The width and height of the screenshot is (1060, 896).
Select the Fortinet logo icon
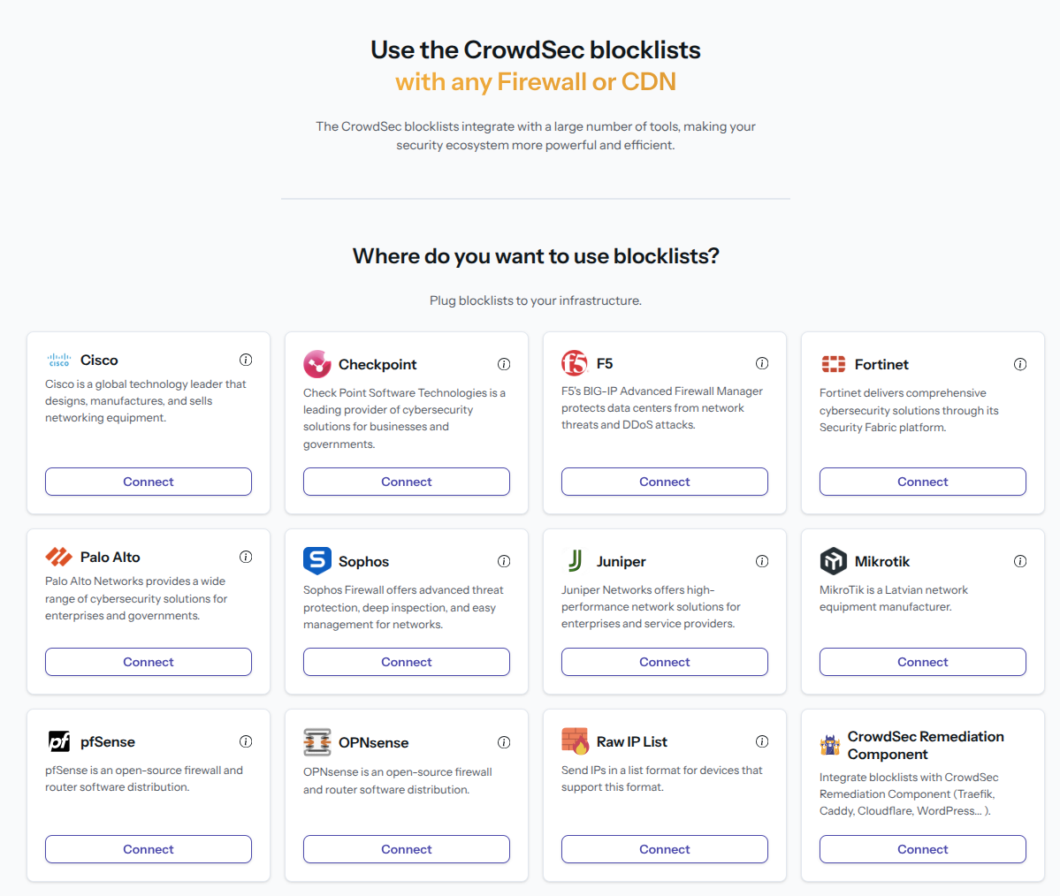click(832, 363)
